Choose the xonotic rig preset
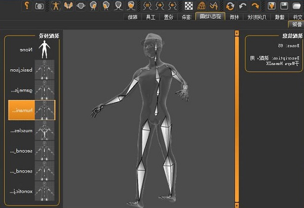Screen dimensions: 304x208 tap(31, 191)
